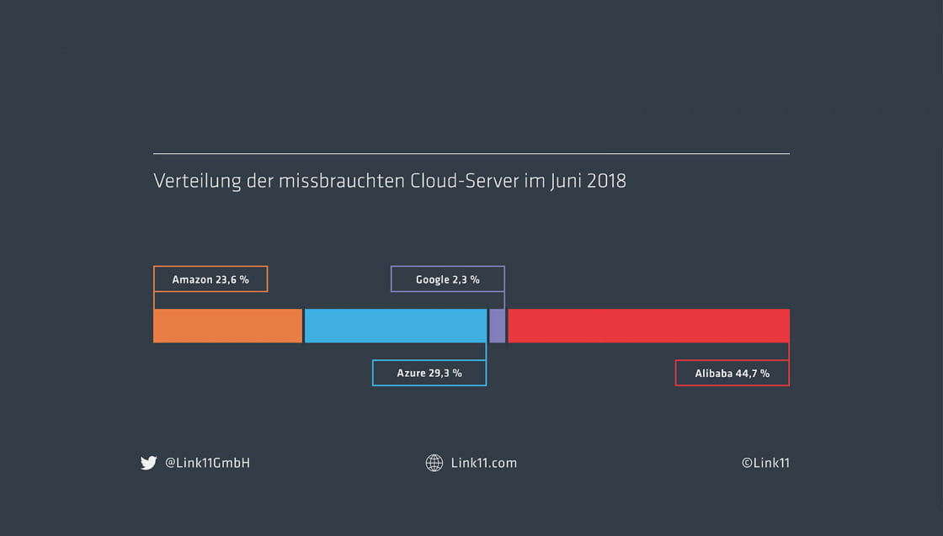The width and height of the screenshot is (943, 536).
Task: Select the purple Google bar segment
Action: 497,326
